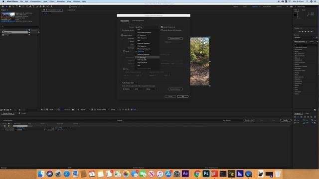Toggle Include Project Link checkbox
This screenshot has height=179, width=319.
pyautogui.click(x=161, y=27)
